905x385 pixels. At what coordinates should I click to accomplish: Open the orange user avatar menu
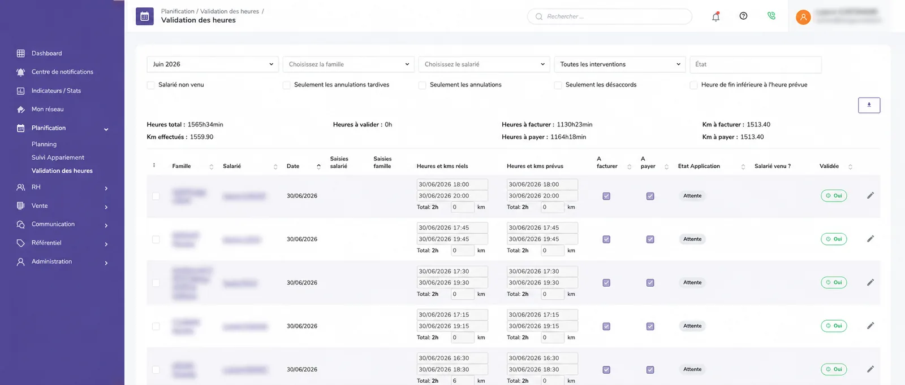[803, 17]
